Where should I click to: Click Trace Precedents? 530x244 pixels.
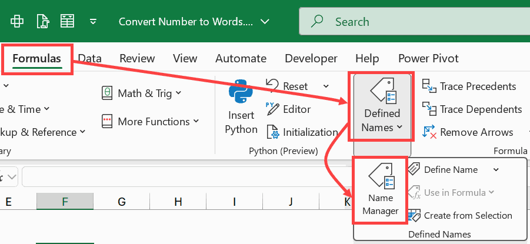[x=469, y=86]
